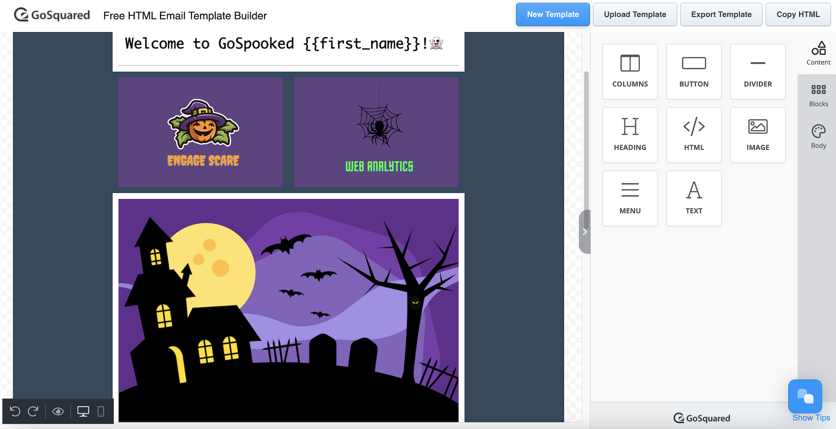Redo the last change
This screenshot has height=429, width=836.
click(33, 411)
